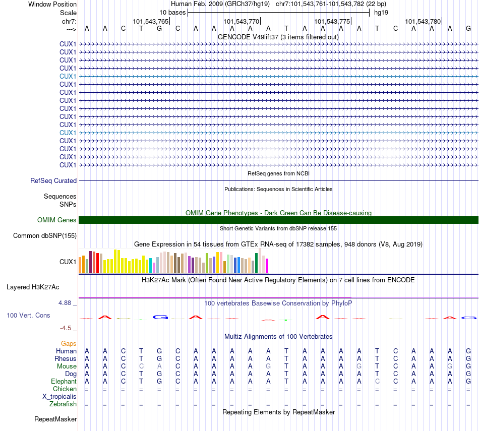The height and width of the screenshot is (431, 479).
Task: Click the -4.5 PhyloP lower scale value
Action: point(66,328)
